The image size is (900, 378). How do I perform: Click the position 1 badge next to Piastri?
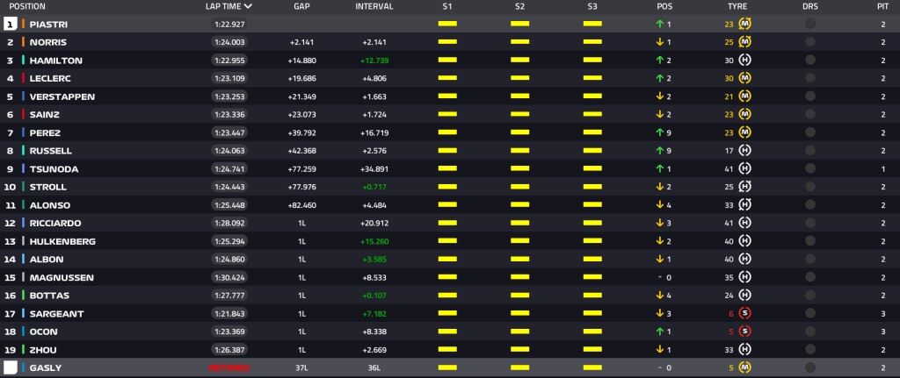(11, 24)
